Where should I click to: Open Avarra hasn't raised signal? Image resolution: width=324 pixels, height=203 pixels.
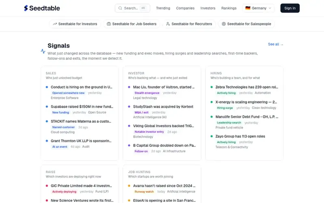164,186
